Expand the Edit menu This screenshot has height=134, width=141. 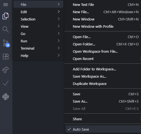[38, 12]
